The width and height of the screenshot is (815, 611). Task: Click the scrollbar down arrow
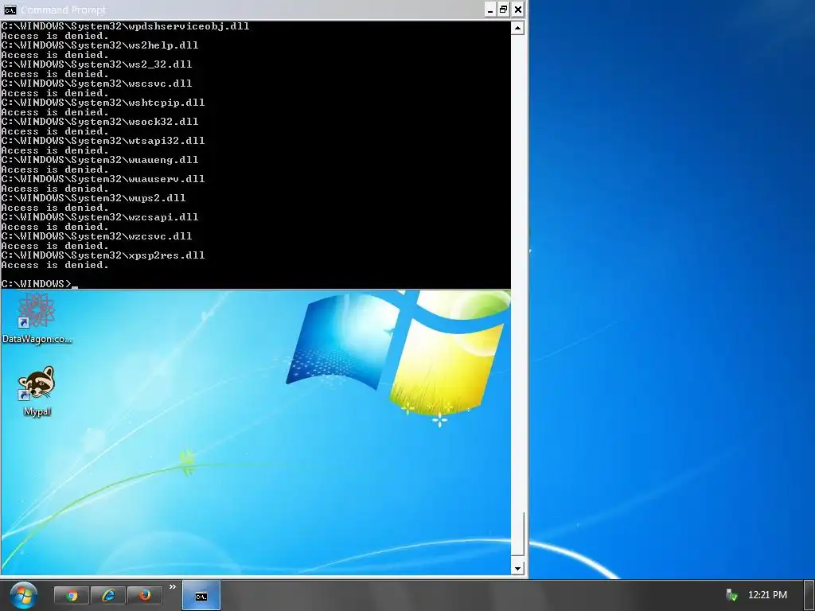517,568
